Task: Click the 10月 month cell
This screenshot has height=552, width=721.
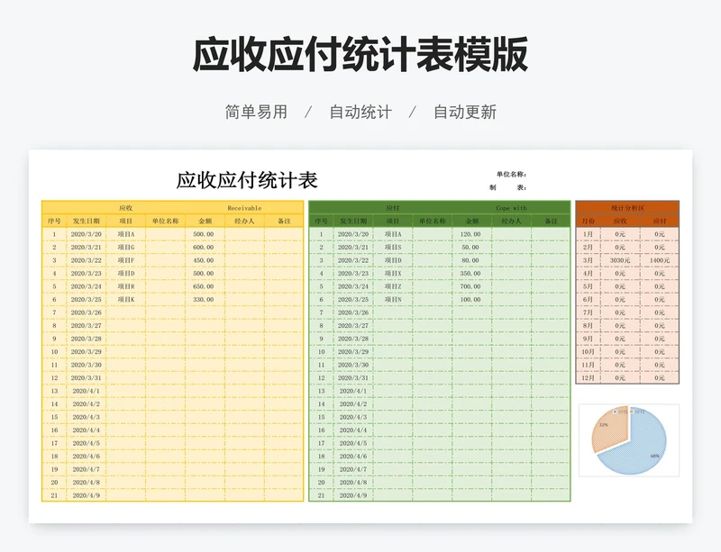Action: pyautogui.click(x=589, y=351)
